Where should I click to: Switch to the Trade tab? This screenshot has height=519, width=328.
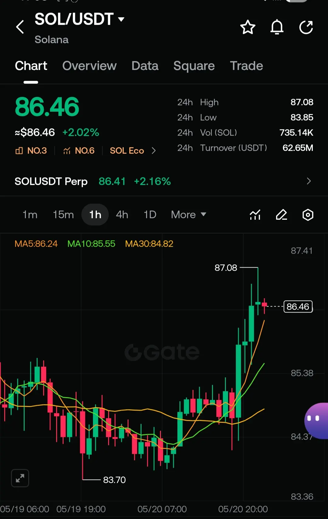(246, 66)
